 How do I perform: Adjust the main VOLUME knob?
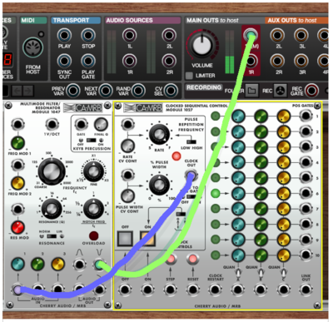(x=202, y=45)
